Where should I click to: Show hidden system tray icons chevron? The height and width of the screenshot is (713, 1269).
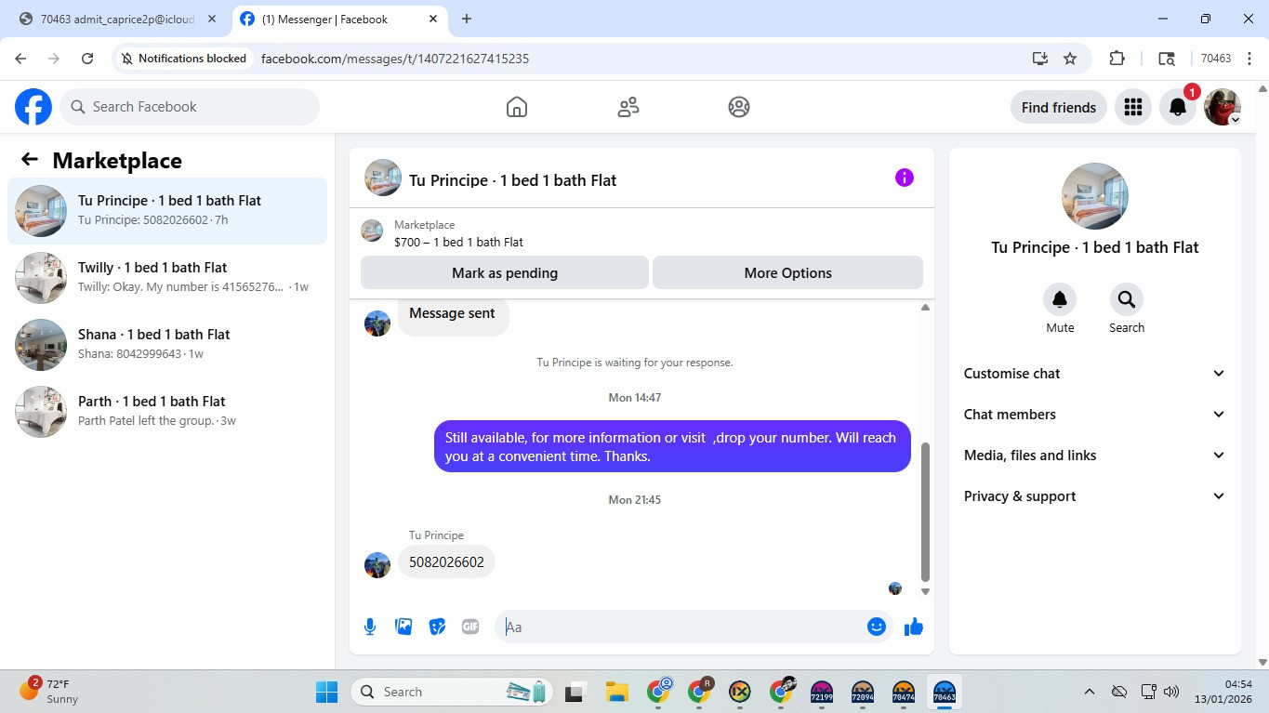pyautogui.click(x=1089, y=692)
